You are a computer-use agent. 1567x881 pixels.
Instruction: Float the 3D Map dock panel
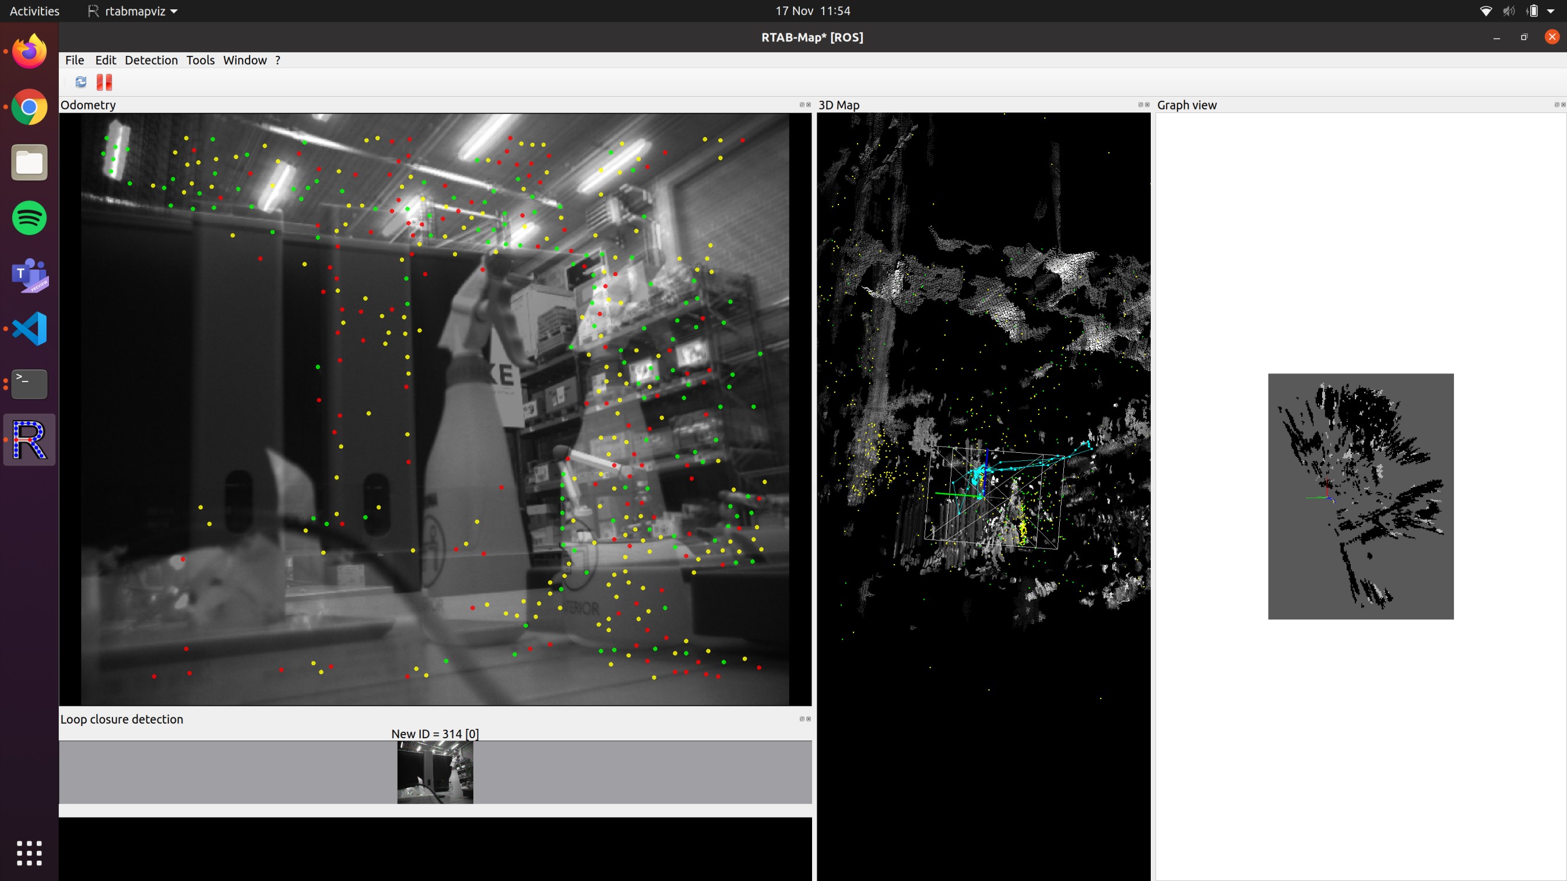(x=1141, y=104)
